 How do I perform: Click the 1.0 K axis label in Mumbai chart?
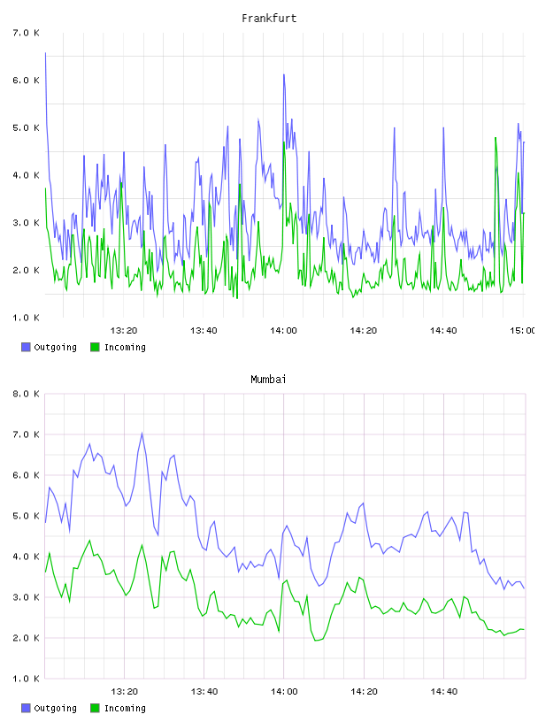coord(27,679)
